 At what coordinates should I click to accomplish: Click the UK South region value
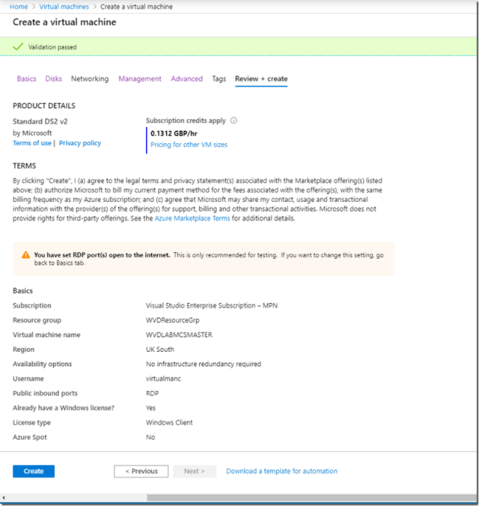[x=159, y=350]
